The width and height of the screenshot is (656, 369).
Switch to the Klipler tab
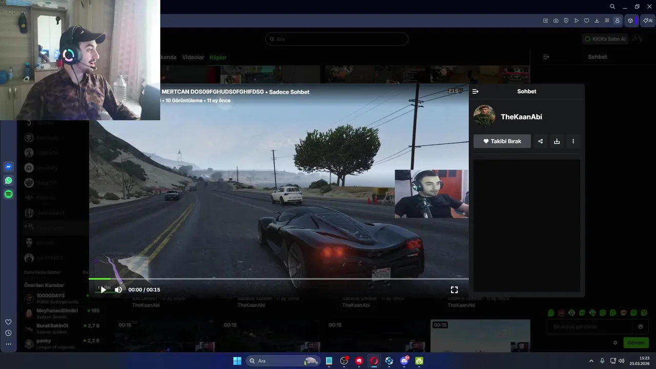click(218, 57)
